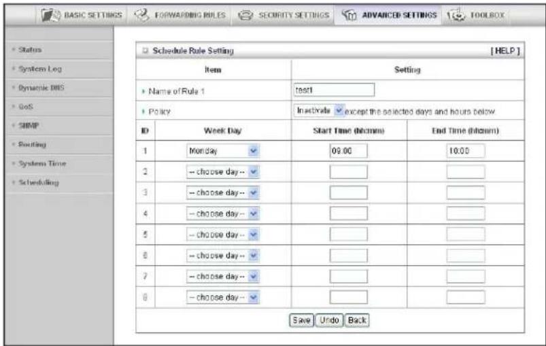Click the row 3 End Time field
This screenshot has width=546, height=346.
[x=466, y=192]
